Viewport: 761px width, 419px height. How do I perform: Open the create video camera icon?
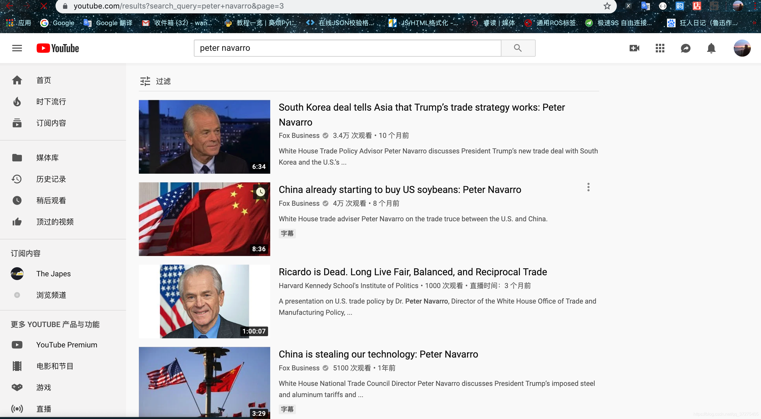pyautogui.click(x=634, y=48)
